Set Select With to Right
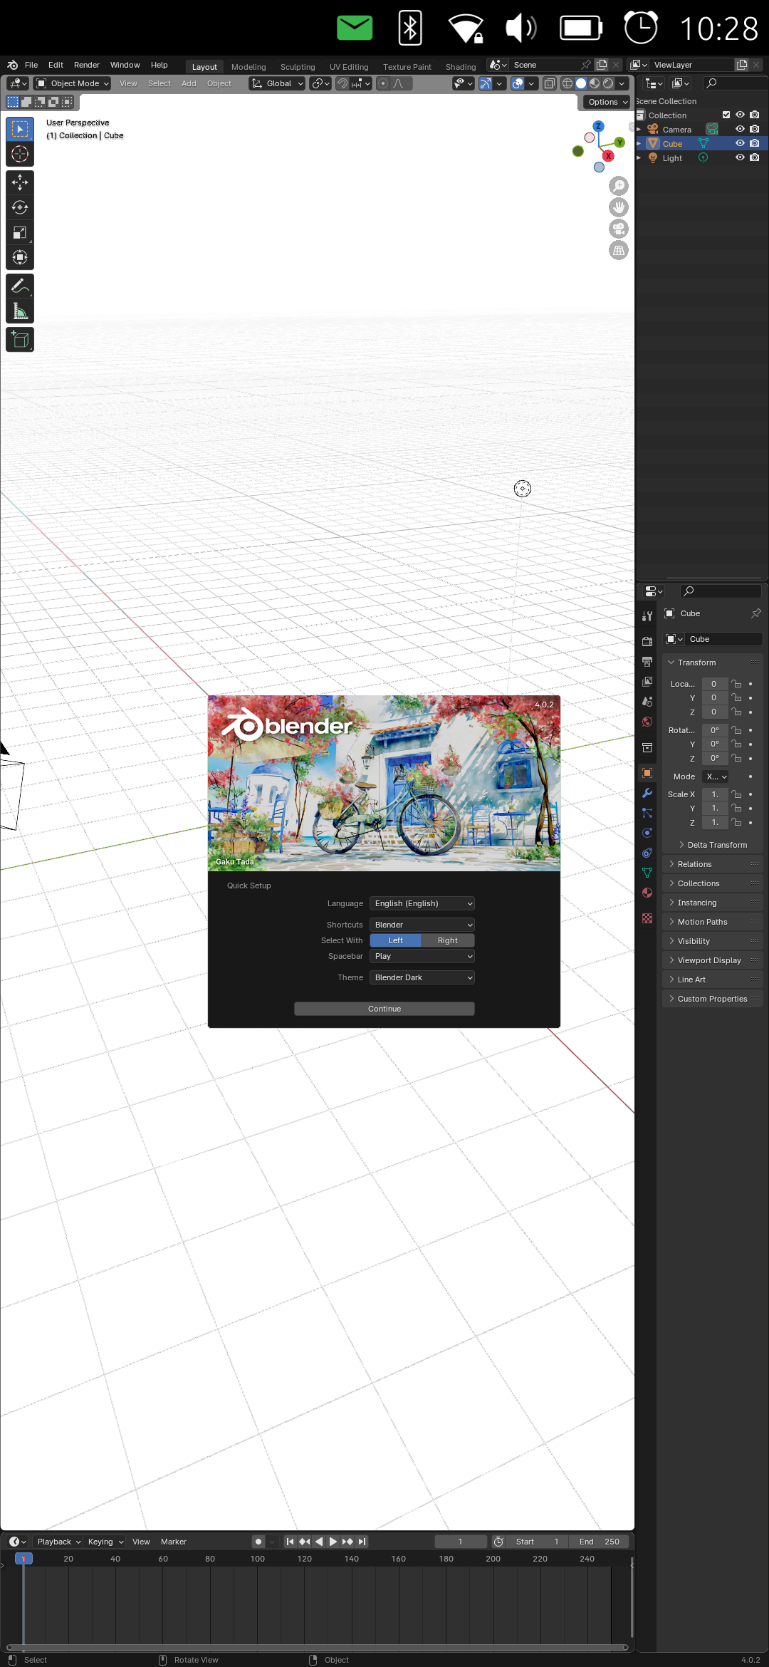This screenshot has height=1667, width=769. pyautogui.click(x=448, y=940)
